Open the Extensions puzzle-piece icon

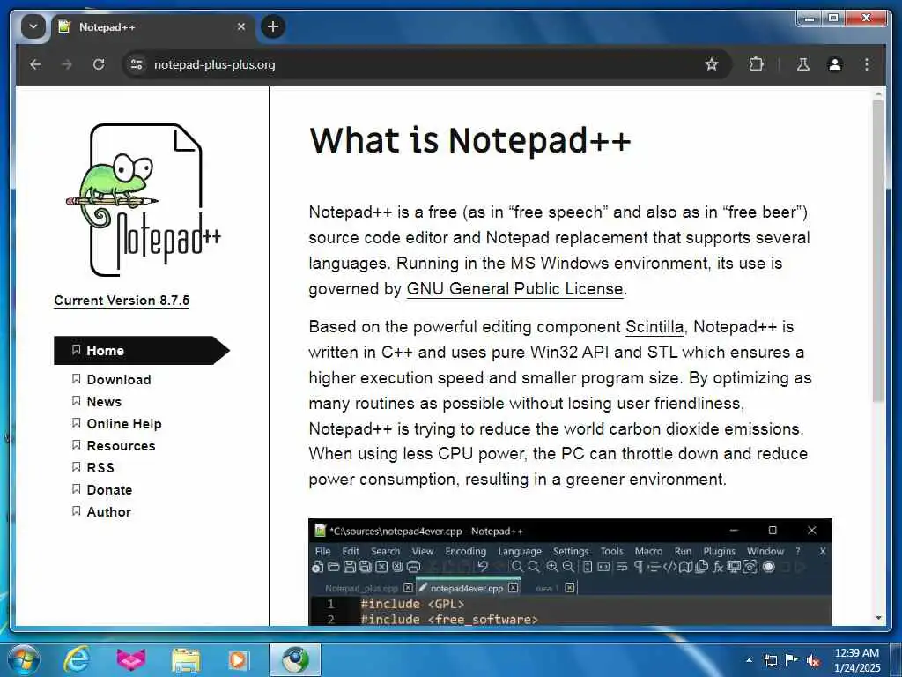tap(756, 64)
